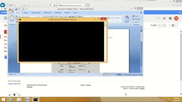
Task: Switch to the Mailings ribbon tab
Action: 58,12
